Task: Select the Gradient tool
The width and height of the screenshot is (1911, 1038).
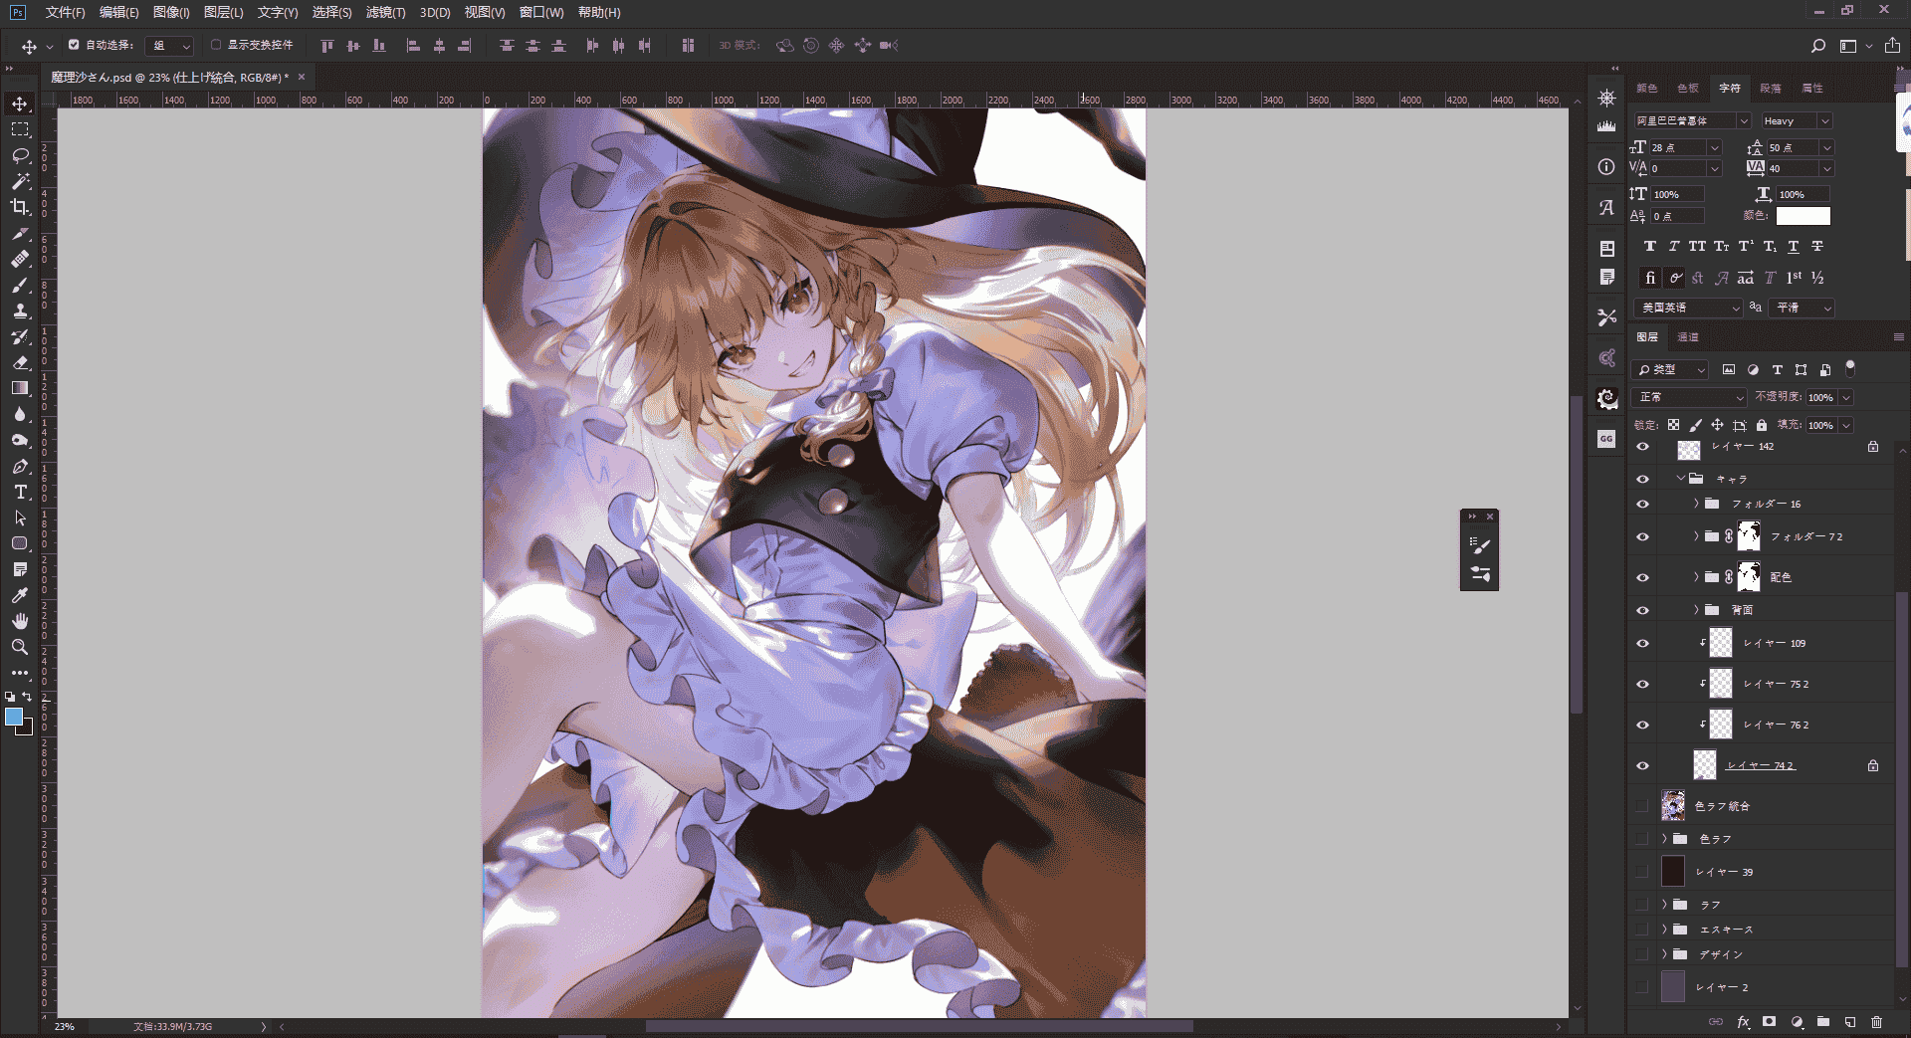Action: [20, 388]
